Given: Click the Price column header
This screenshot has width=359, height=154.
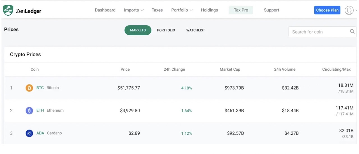Looking at the screenshot, I should coord(125,69).
